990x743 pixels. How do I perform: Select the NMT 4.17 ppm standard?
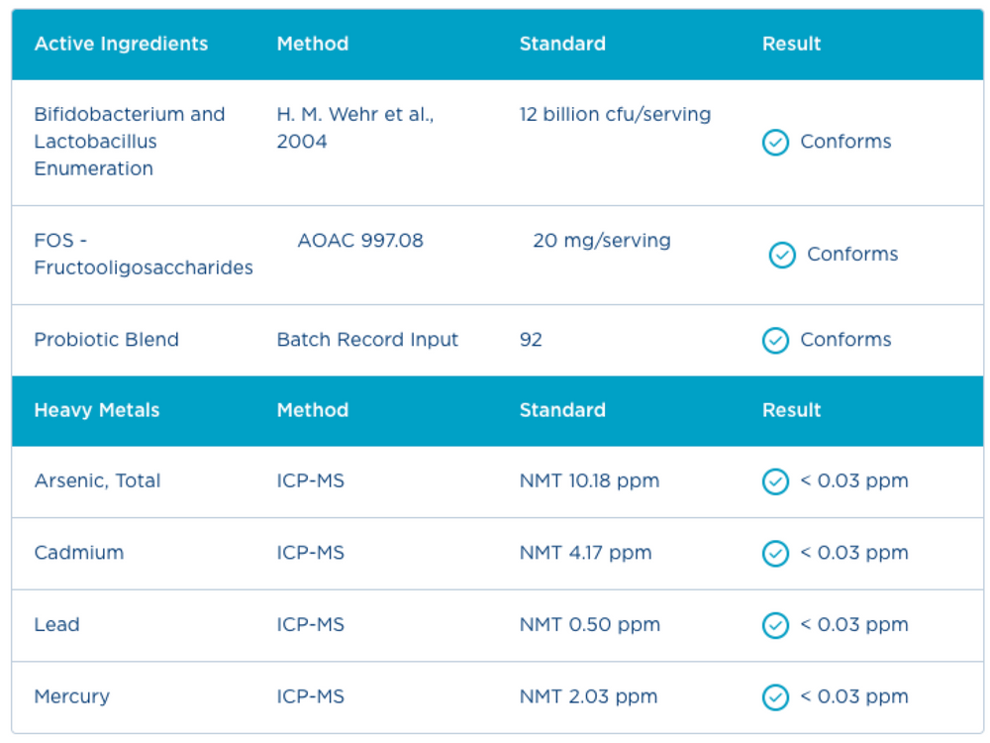586,553
